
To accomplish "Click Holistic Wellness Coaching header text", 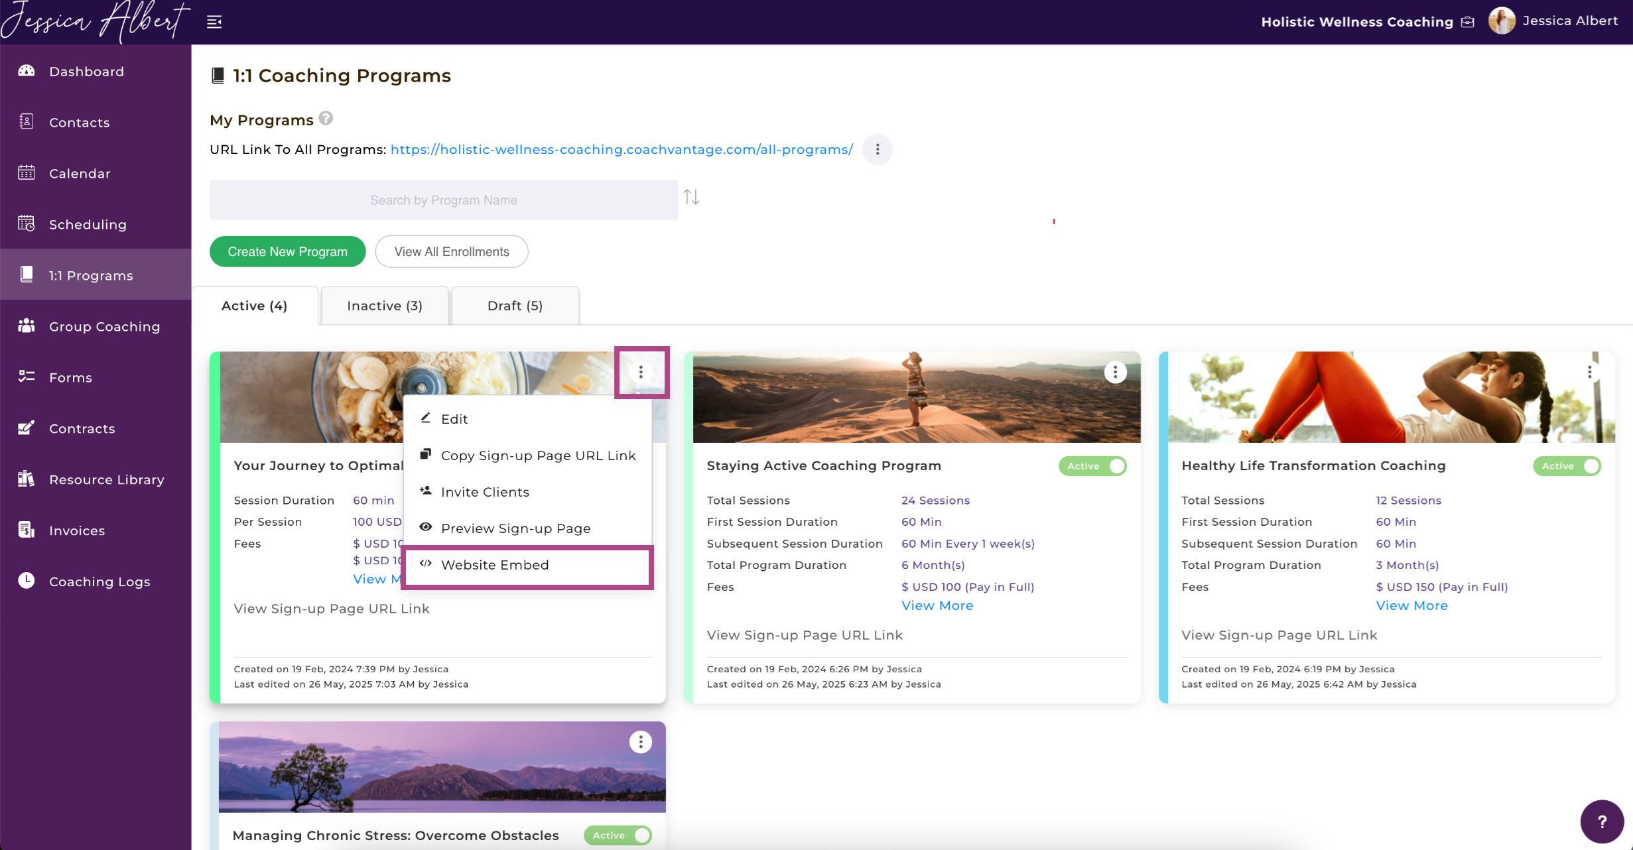I will point(1357,22).
